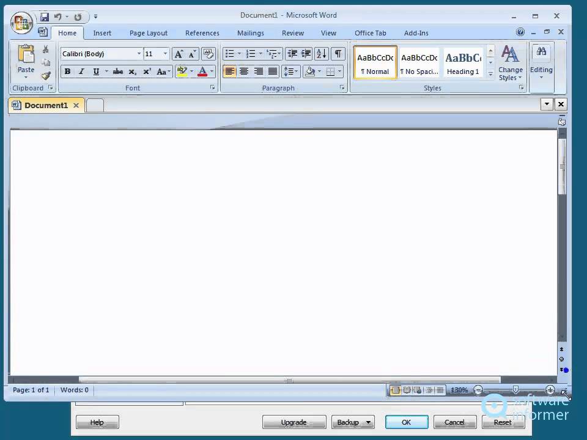Viewport: 587px width, 440px height.
Task: Apply strikethrough formatting
Action: 118,71
